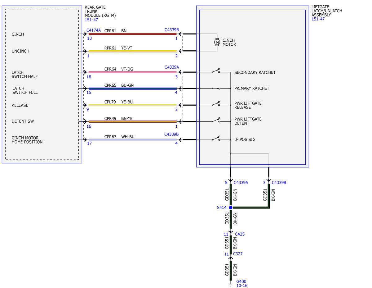
Task: Click the S414 splice blue dot
Action: point(231,207)
